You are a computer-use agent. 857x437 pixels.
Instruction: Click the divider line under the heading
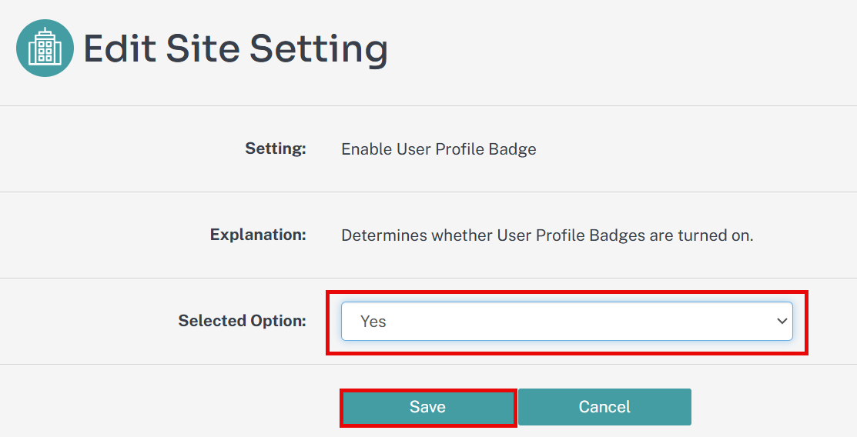[x=428, y=105]
